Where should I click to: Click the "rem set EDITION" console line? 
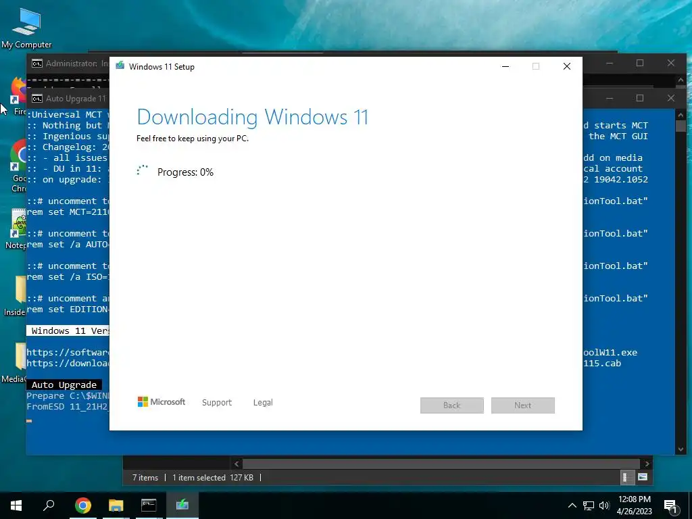pos(68,310)
